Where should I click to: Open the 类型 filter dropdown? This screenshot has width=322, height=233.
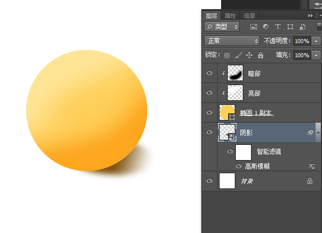click(x=222, y=27)
